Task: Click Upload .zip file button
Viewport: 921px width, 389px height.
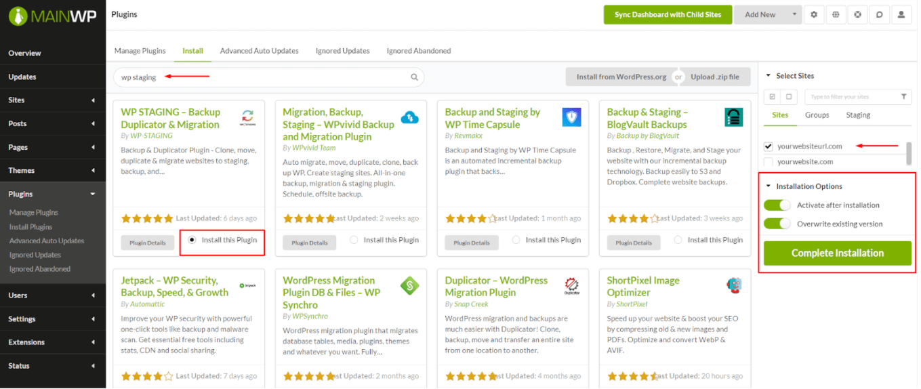Action: coord(715,77)
